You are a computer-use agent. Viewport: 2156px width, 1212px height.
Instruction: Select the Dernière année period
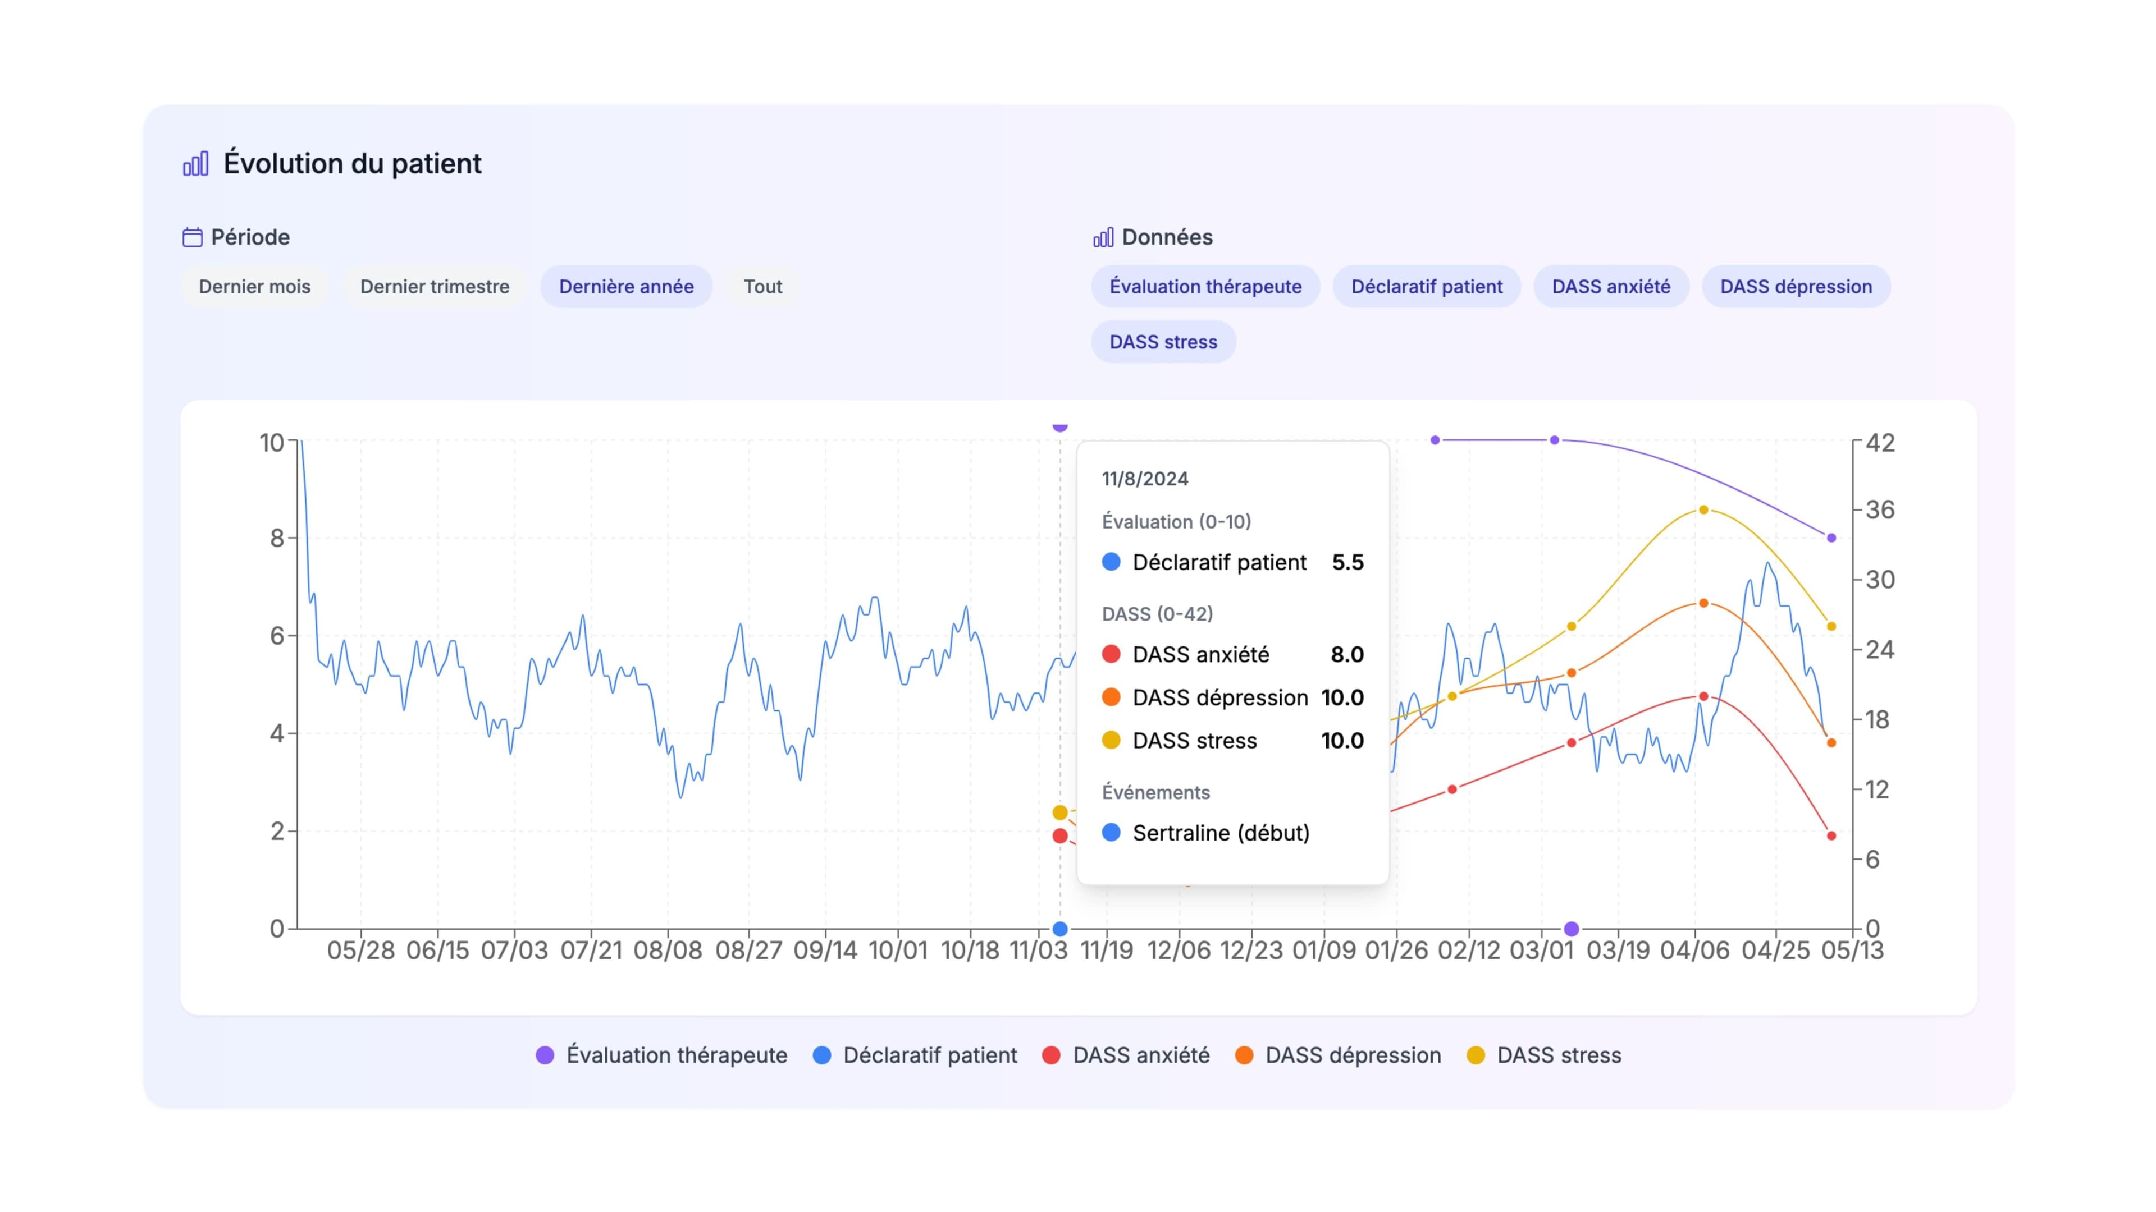626,287
